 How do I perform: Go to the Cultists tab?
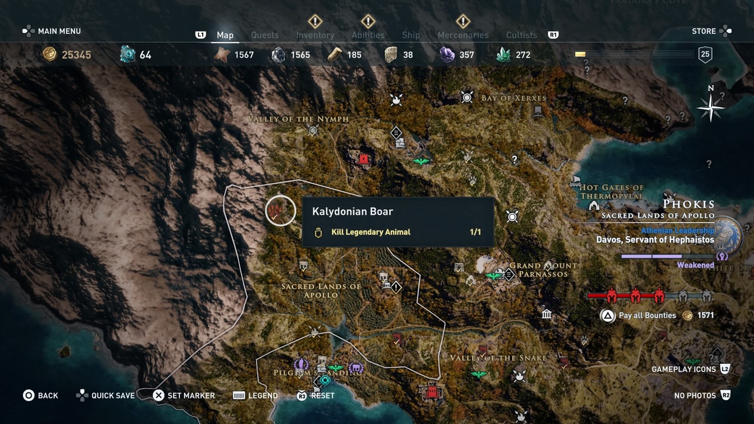point(521,35)
